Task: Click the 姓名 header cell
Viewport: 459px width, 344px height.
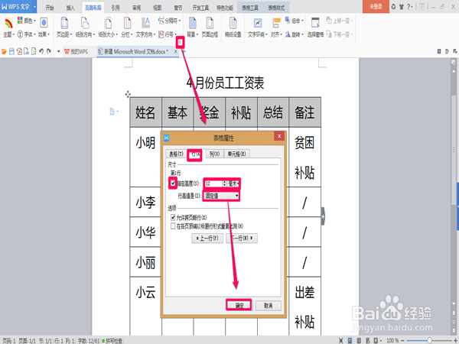Action: coord(146,112)
